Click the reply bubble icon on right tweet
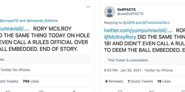Viewport: 185px width, 92px height. pos(120,91)
